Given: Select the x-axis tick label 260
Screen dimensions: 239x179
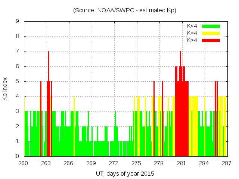Looking at the screenshot, I should tap(24, 163).
